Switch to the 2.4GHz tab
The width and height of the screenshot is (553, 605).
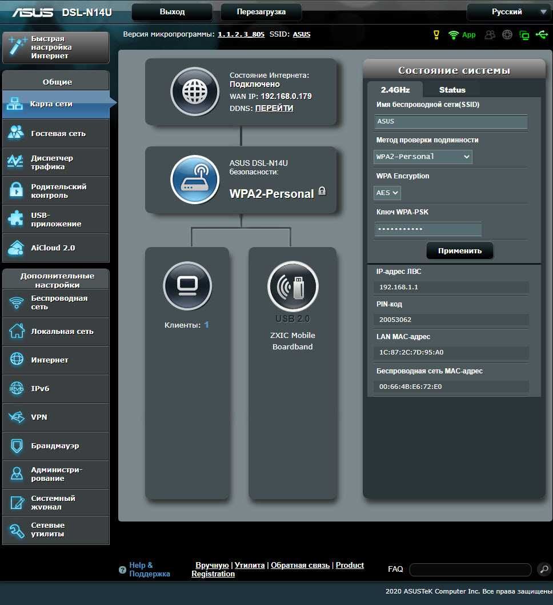395,90
